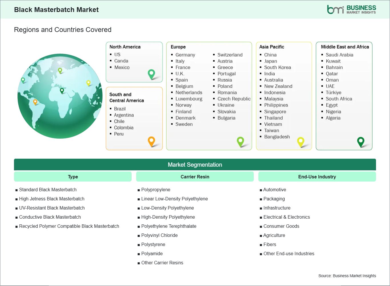Image resolution: width=390 pixels, height=286 pixels.
Task: Click Polyethylene Terephthalate in Carrier Resin list
Action: coord(169,226)
